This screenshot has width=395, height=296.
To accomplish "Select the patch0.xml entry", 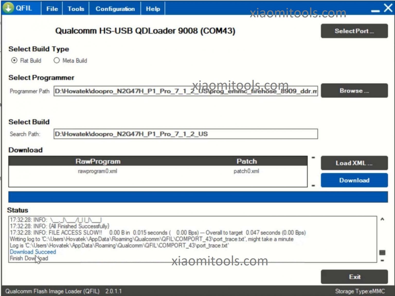I will click(246, 171).
